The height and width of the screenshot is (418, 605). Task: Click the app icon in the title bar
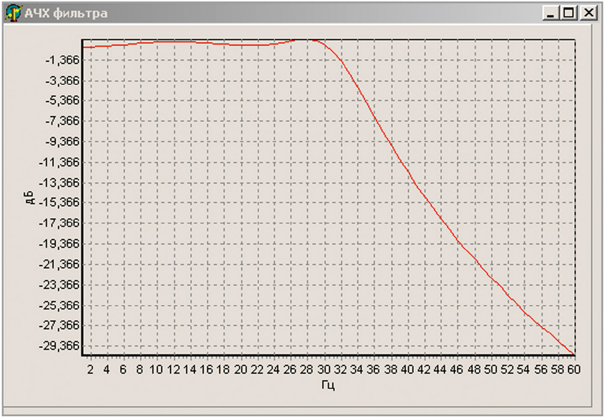point(13,13)
